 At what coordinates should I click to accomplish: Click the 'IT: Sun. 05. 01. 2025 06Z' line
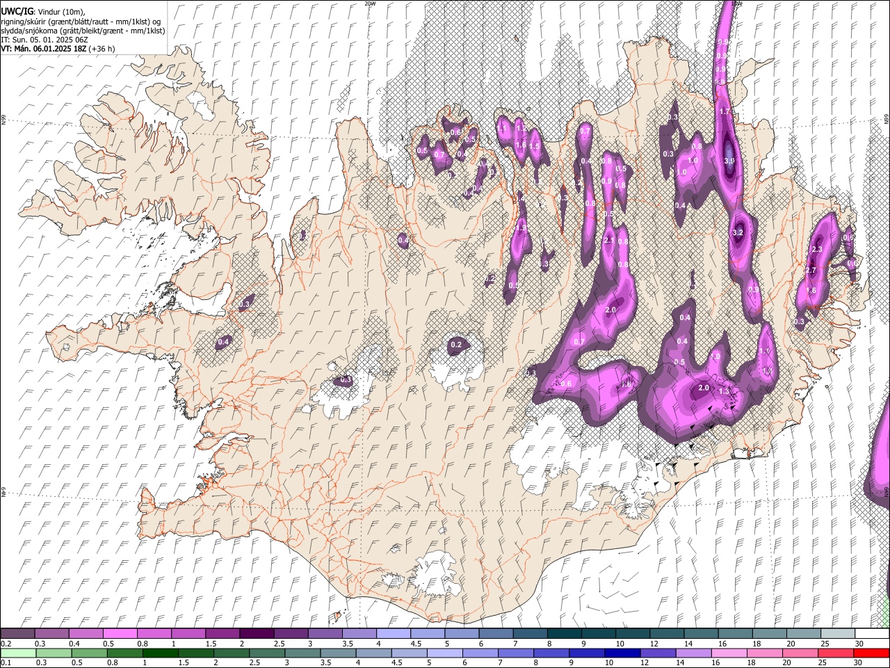pos(44,40)
